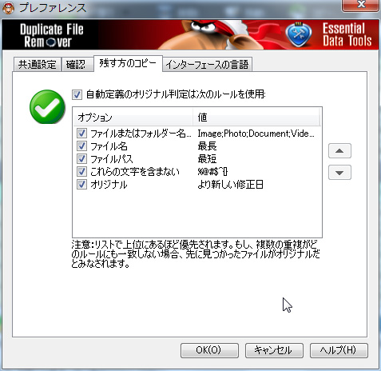Viewport: 381px width, 371px height.
Task: Switch to the 共通設定 tab
Action: tap(37, 65)
